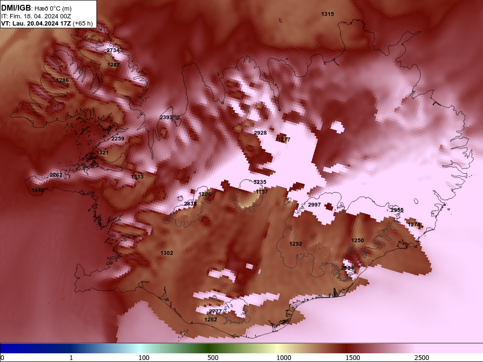Select the 1277 height label
Viewport: 483px width, 362px height.
[284, 139]
